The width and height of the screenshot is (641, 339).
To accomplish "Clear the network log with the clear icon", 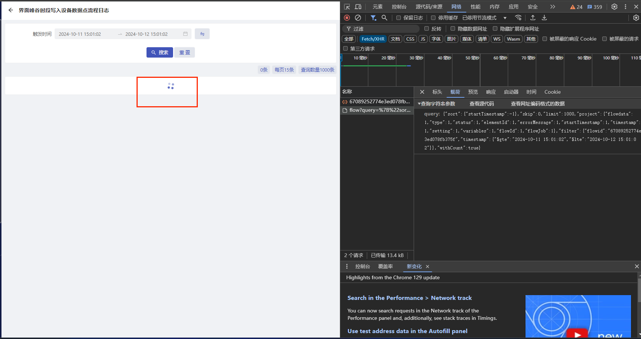I will pos(358,18).
